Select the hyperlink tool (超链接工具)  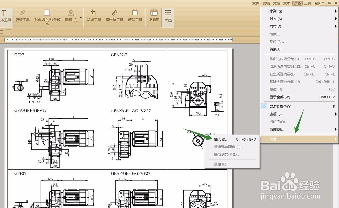(x=114, y=16)
